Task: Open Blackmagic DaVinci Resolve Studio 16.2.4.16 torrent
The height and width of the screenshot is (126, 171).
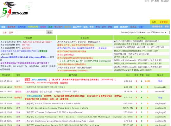Action: (60, 121)
